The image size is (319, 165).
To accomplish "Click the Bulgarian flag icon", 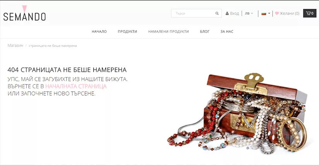I will [x=264, y=13].
